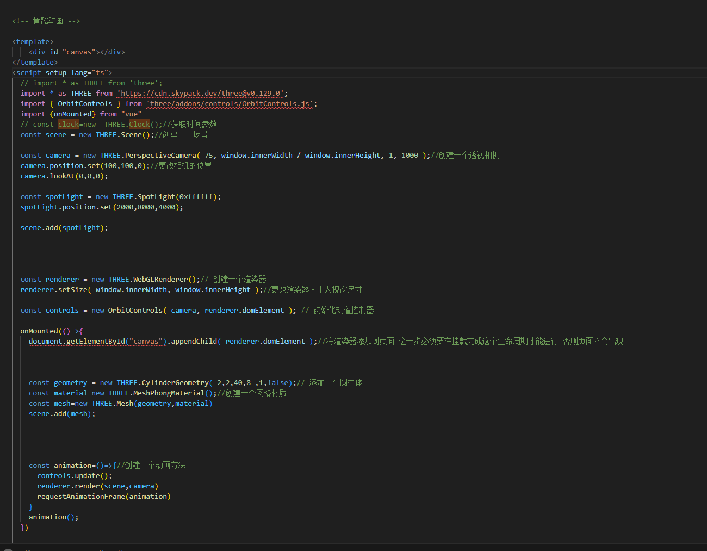Image resolution: width=707 pixels, height=551 pixels.
Task: Click camera.lookAt(0,0,0) statement
Action: [64, 176]
